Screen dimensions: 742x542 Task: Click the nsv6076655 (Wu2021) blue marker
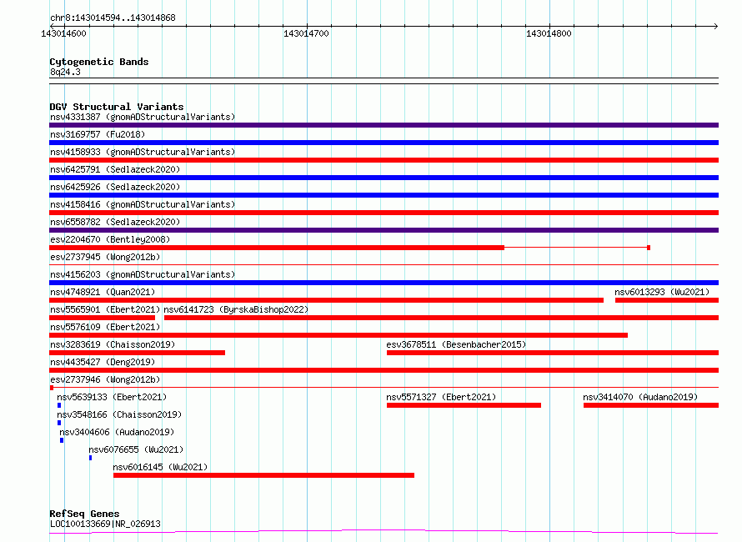tap(90, 458)
